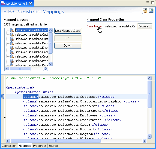The width and height of the screenshot is (156, 149).
Task: Click icon of salesweb.salesdata.Cate entry
Action: point(12,30)
